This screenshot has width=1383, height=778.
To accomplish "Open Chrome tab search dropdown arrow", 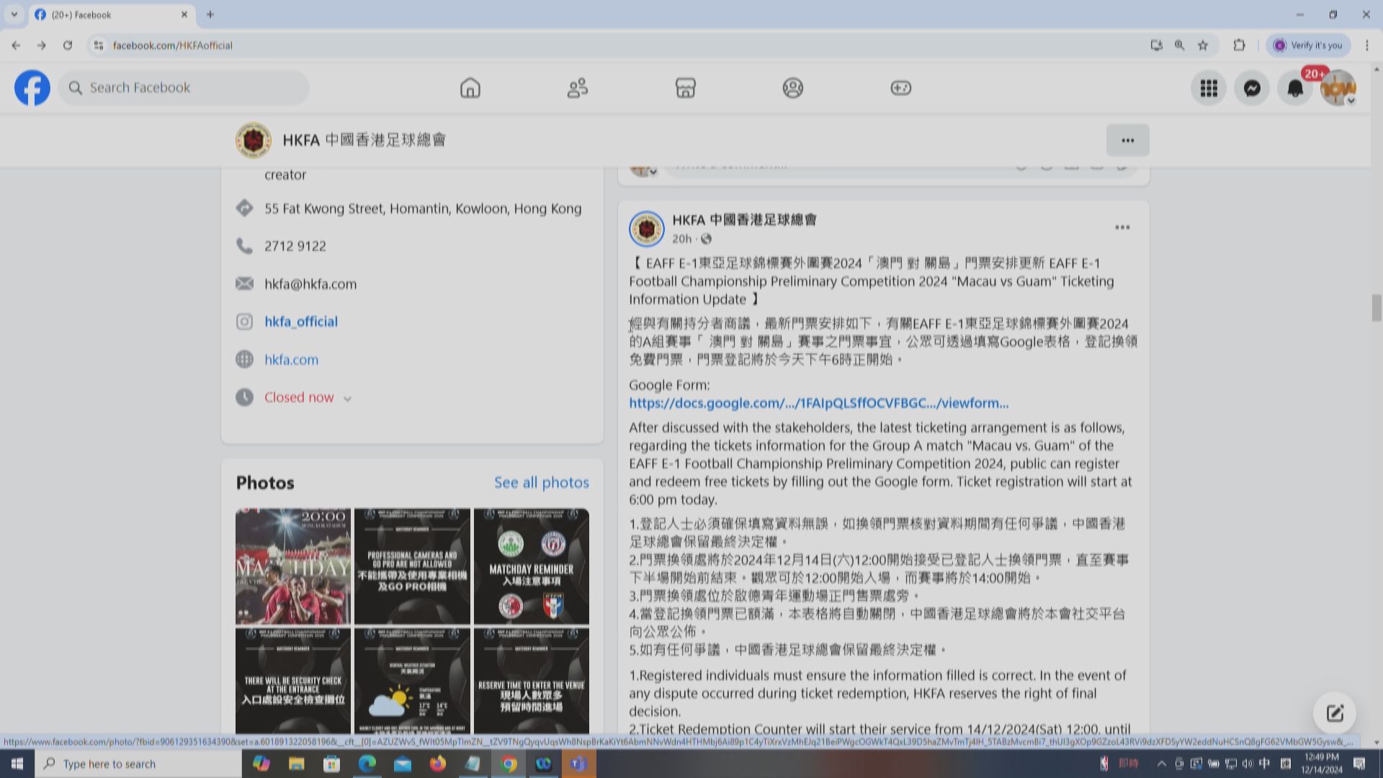I will pyautogui.click(x=14, y=14).
